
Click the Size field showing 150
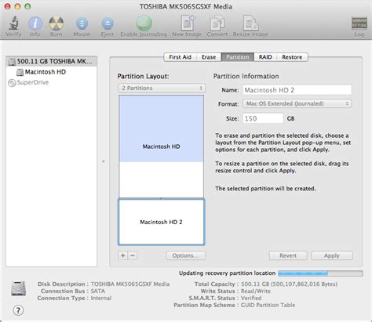coord(263,118)
